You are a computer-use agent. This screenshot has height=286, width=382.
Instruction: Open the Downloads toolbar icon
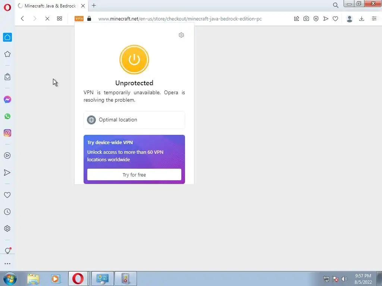[362, 19]
